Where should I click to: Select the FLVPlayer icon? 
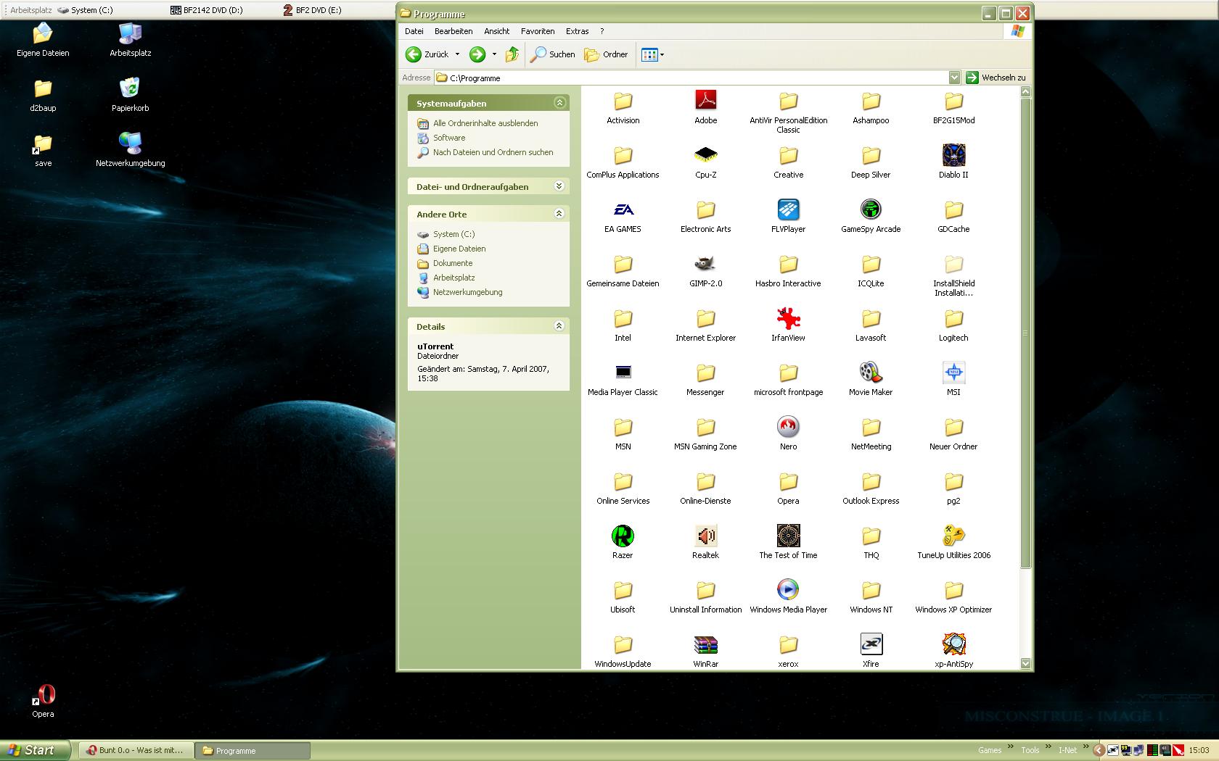[788, 209]
